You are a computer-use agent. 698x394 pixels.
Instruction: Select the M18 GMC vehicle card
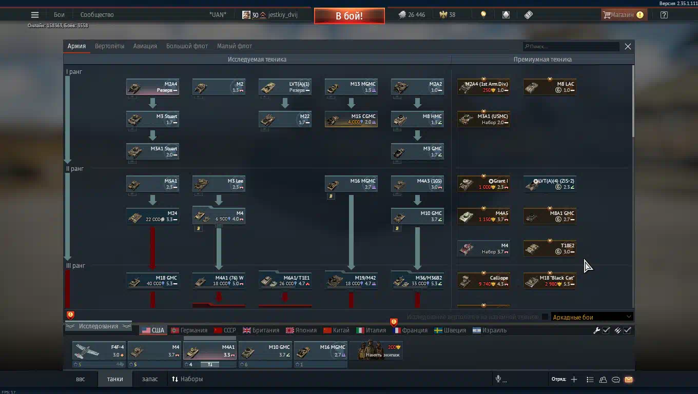(x=152, y=281)
